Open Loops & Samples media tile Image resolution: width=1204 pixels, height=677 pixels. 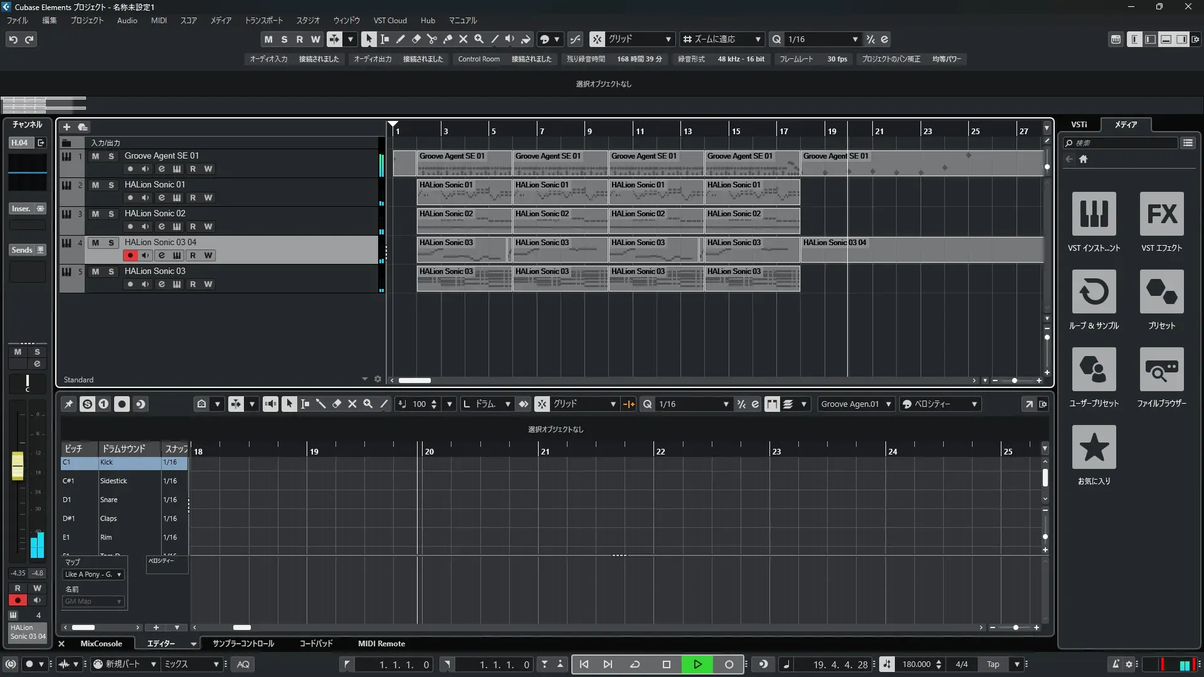click(x=1094, y=292)
